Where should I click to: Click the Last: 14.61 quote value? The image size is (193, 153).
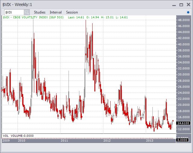[76, 17]
